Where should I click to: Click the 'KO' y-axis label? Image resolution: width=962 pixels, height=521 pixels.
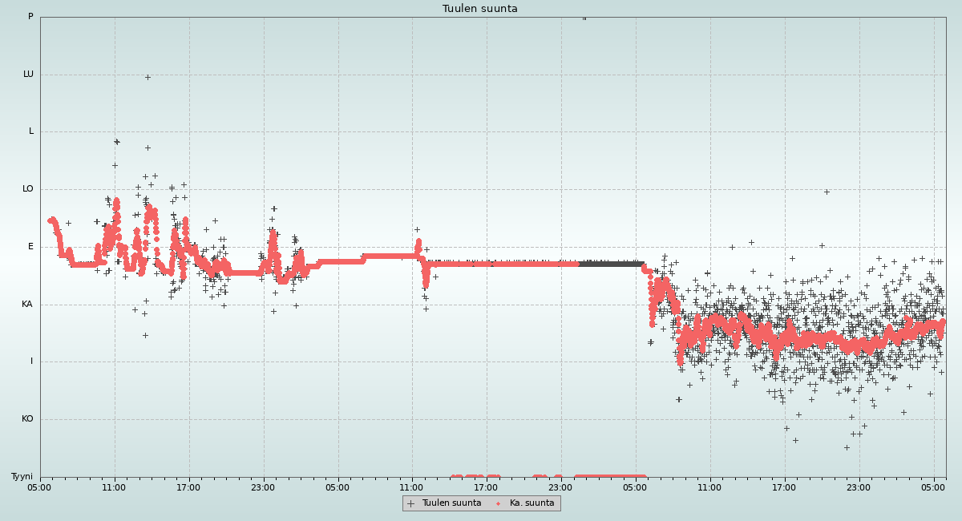28,419
